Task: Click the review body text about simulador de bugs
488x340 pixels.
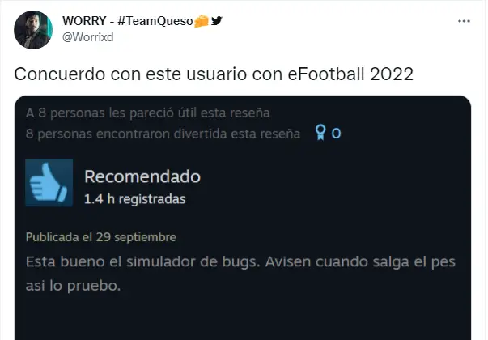Action: tap(240, 274)
